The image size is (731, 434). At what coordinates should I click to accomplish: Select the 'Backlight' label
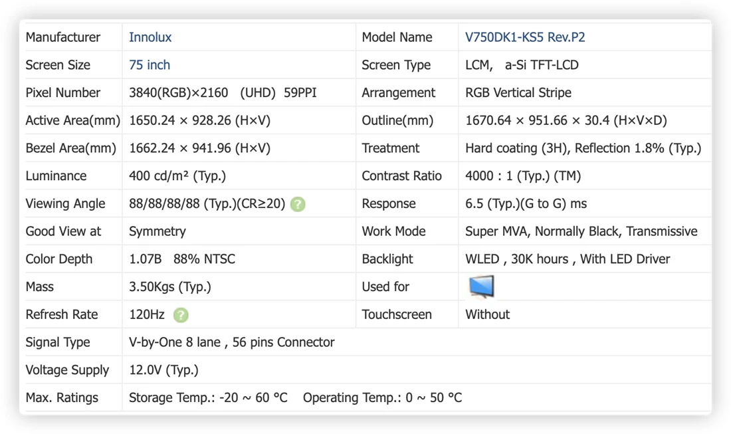(x=387, y=259)
